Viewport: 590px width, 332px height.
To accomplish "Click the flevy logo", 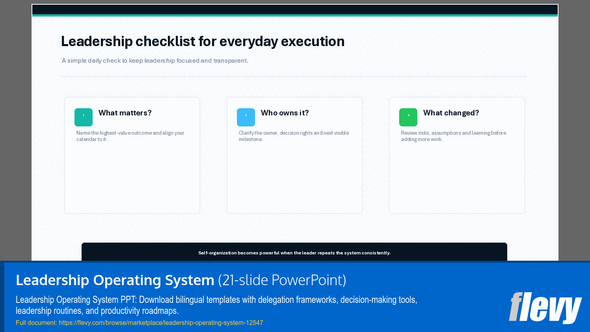I will 545,308.
